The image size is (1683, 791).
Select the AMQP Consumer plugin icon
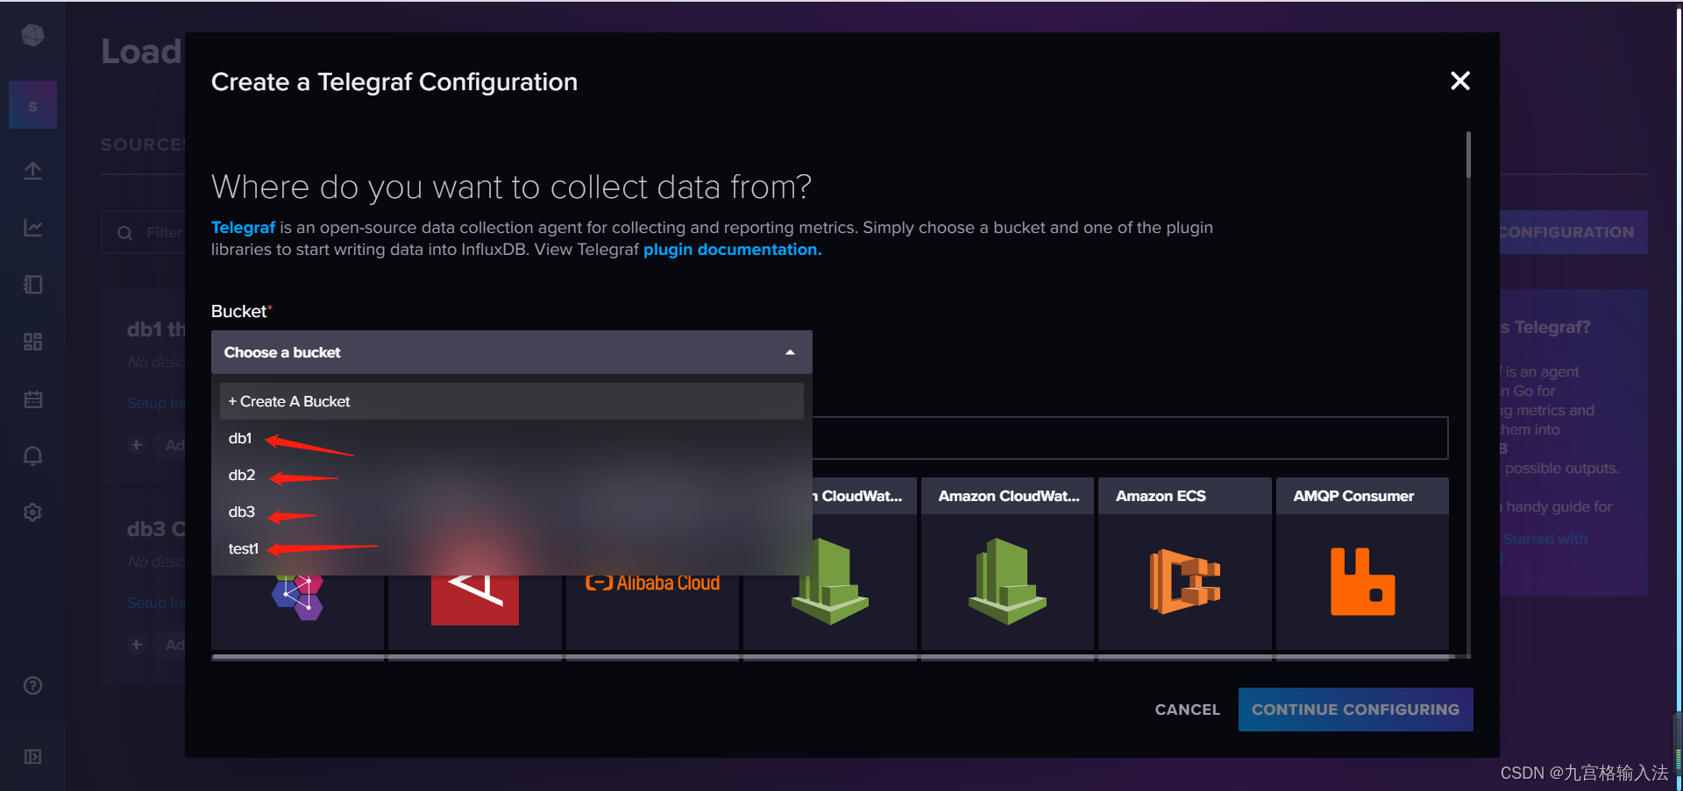[x=1362, y=582]
